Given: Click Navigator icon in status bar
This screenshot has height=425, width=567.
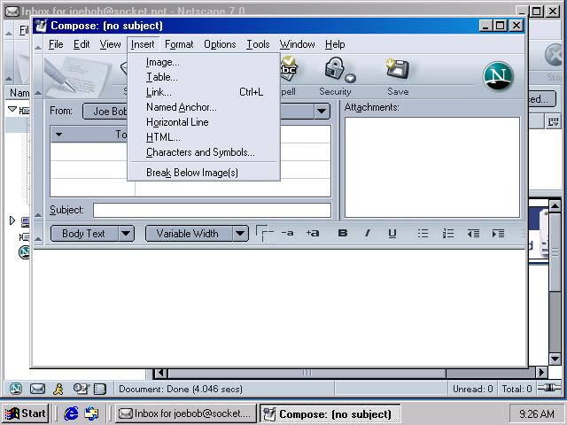Looking at the screenshot, I should [16, 389].
